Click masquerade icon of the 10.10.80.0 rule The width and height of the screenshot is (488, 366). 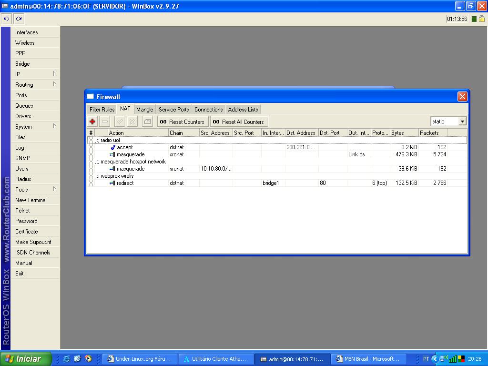(x=112, y=169)
